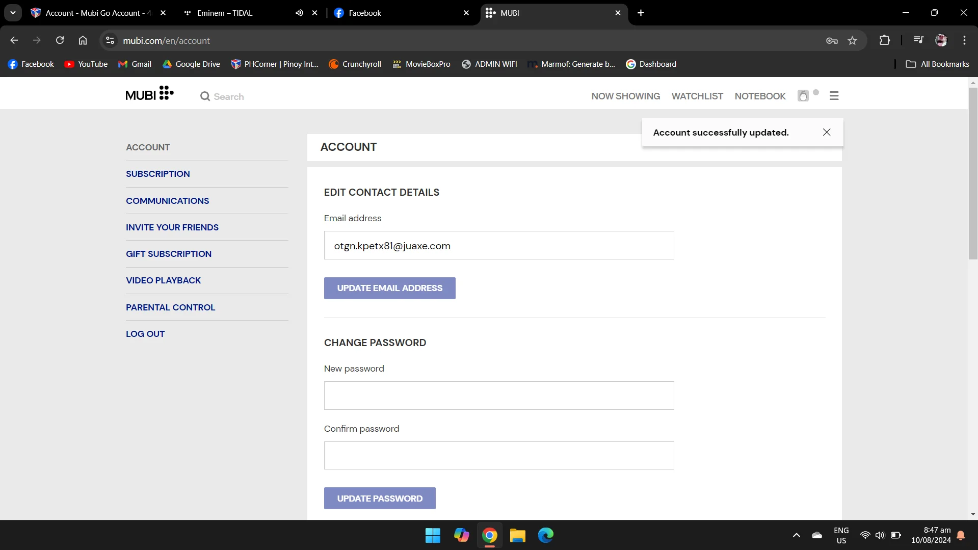Focus the Confirm password field
This screenshot has width=978, height=550.
(499, 455)
